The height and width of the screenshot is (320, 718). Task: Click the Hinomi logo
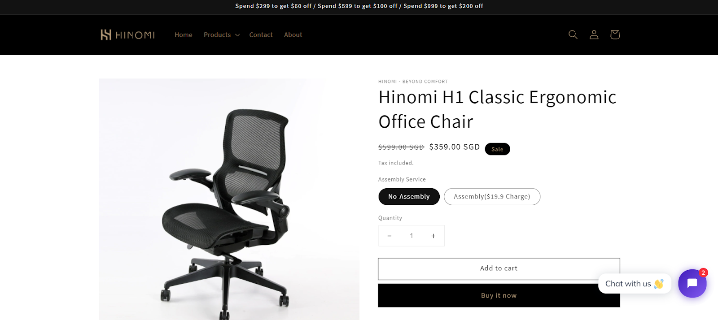coord(127,35)
